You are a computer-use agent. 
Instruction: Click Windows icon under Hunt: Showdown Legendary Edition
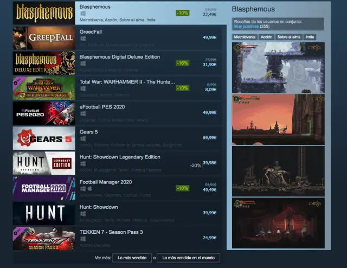tap(83, 164)
